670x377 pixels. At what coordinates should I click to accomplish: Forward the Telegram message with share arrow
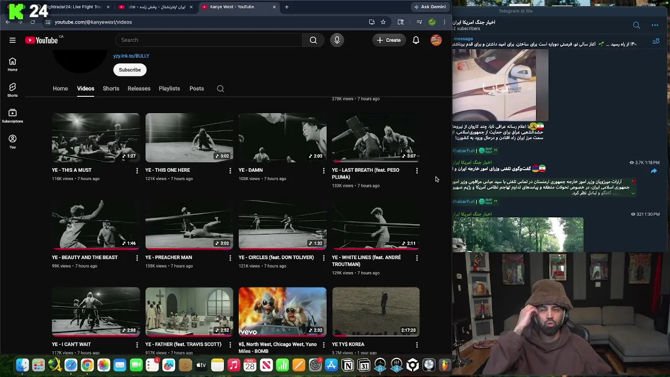click(x=654, y=171)
